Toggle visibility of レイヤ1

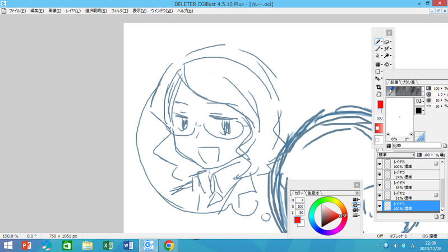click(380, 206)
